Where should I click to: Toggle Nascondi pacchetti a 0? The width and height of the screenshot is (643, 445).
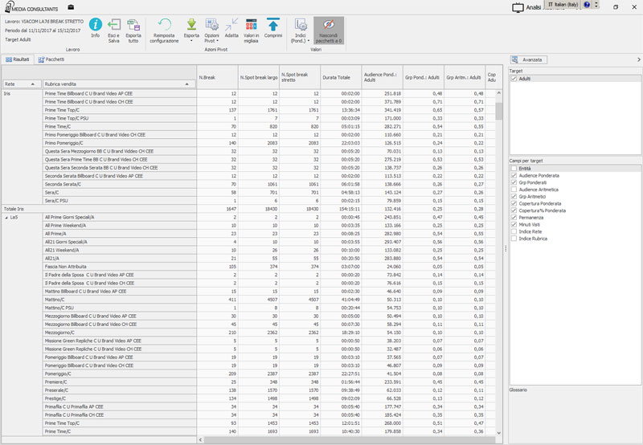click(x=328, y=25)
